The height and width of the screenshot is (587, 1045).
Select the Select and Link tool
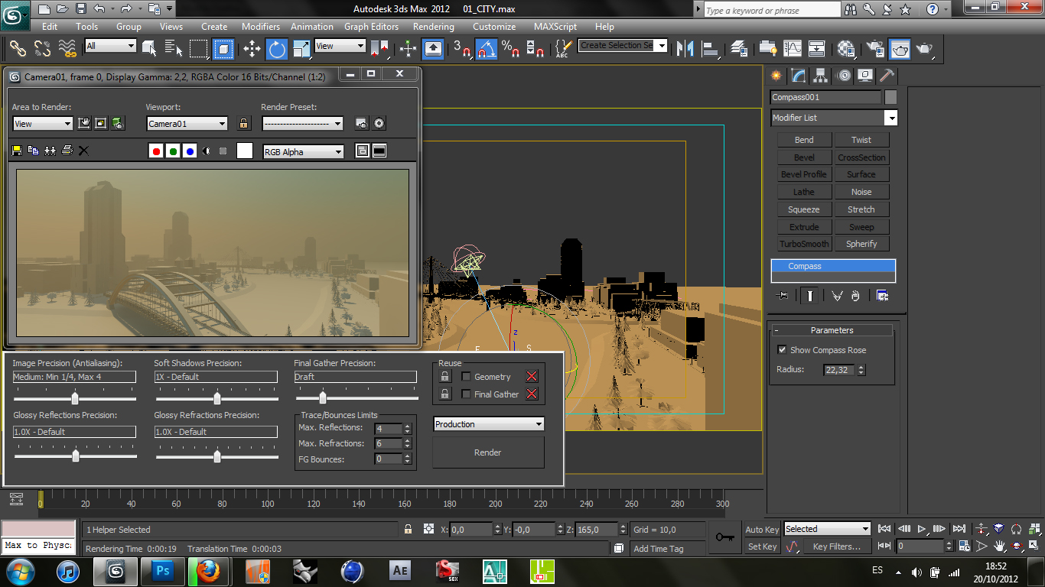tap(18, 48)
